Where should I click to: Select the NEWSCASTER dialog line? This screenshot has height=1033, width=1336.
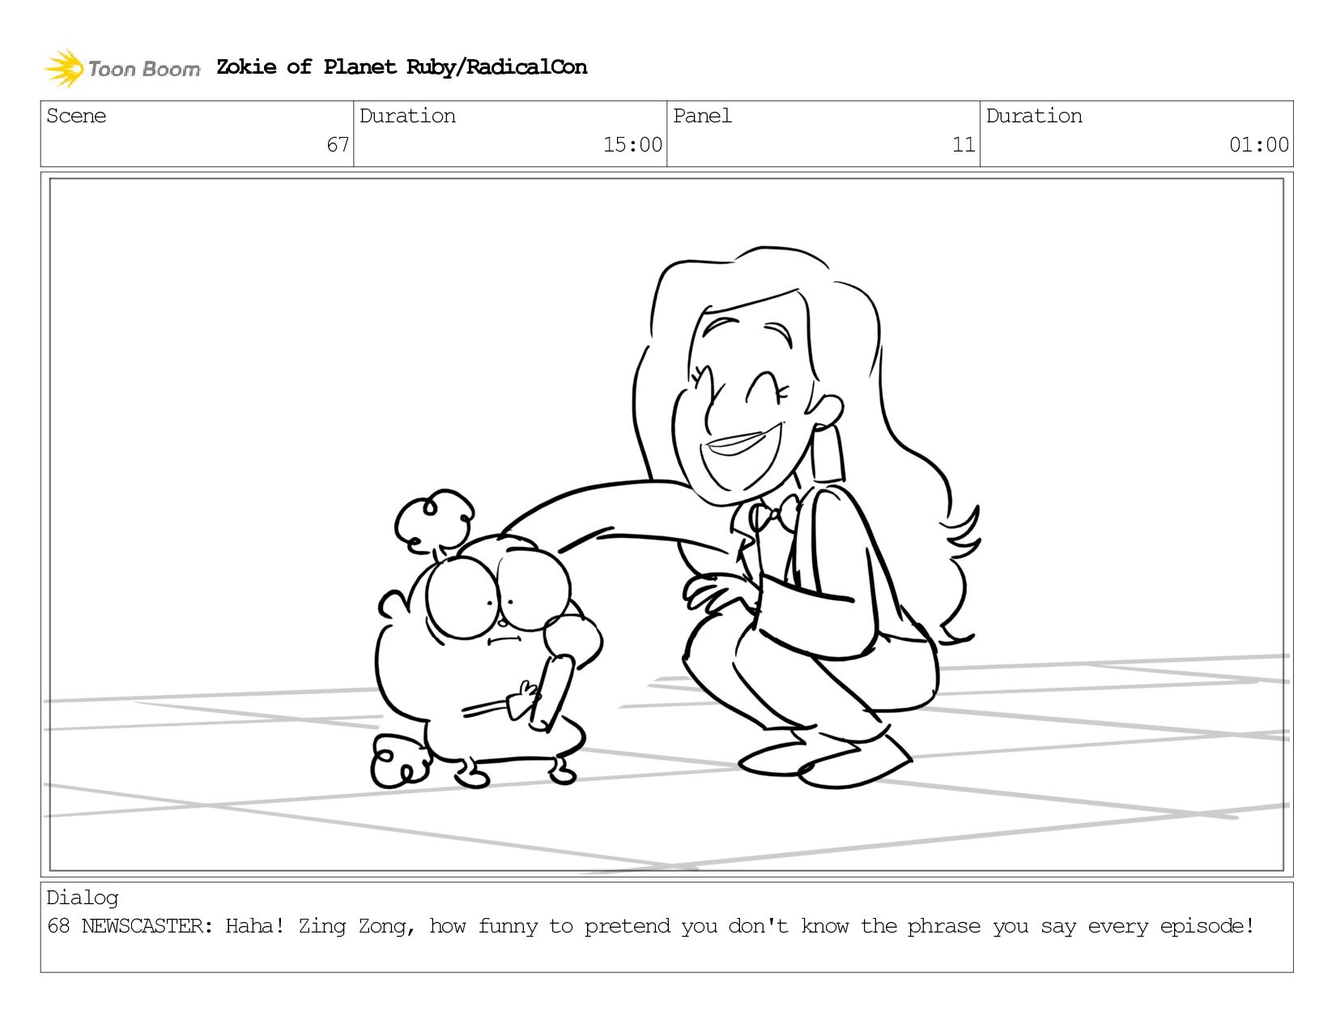point(651,926)
